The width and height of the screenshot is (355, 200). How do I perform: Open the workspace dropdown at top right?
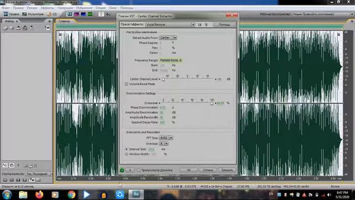point(322,14)
